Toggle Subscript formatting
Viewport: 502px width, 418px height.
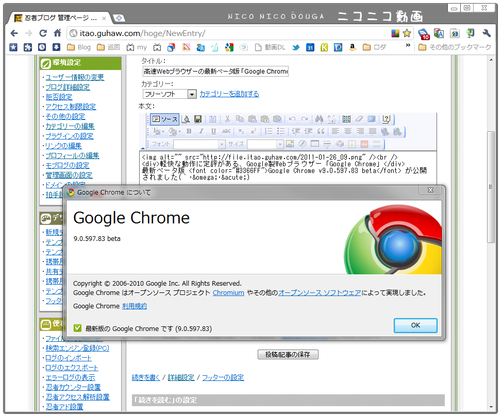pos(241,131)
